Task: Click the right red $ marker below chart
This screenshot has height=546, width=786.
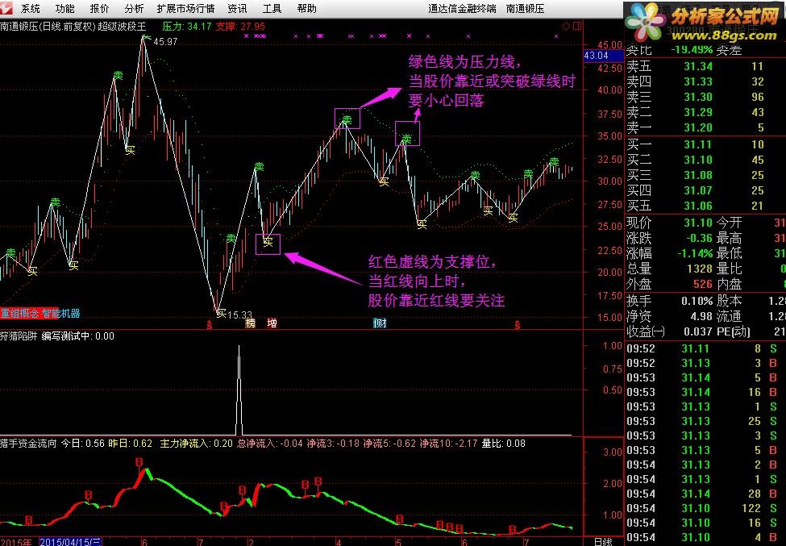Action: (x=518, y=325)
